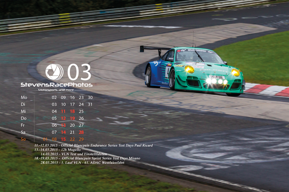Click date 05 in the calendar

click(x=54, y=118)
